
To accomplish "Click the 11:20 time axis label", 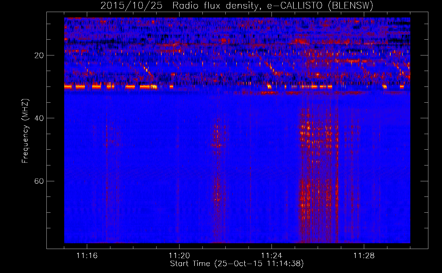I will 179,256.
